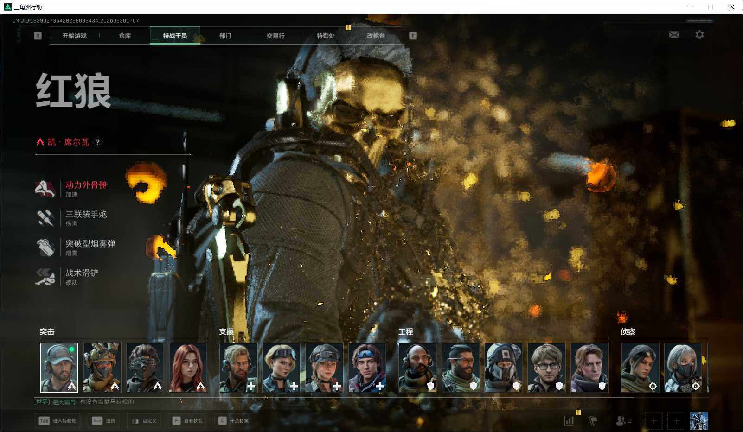Open the settings gear icon
The width and height of the screenshot is (743, 432).
699,35
